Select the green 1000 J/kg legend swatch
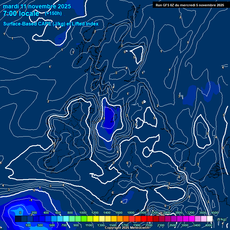 click(84, 219)
